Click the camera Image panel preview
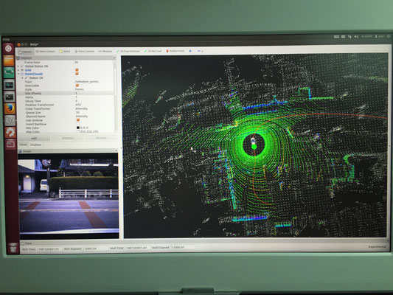393x295 pixels. (x=69, y=195)
